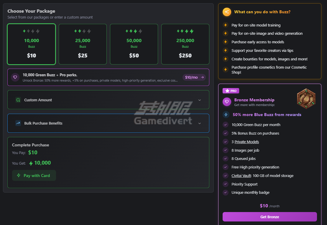The width and height of the screenshot is (327, 225).
Task: Click checkmark beside 8 Images per job
Action: (226, 150)
